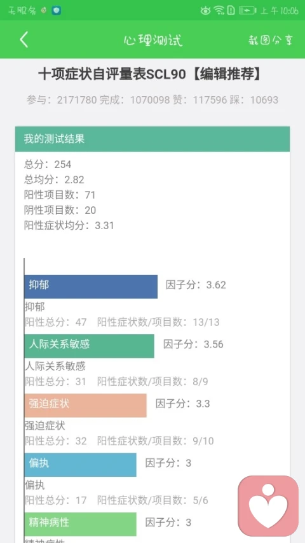Select the orange 强迫症状 bar
Screen dimensions: 305x543
pyautogui.click(x=85, y=405)
